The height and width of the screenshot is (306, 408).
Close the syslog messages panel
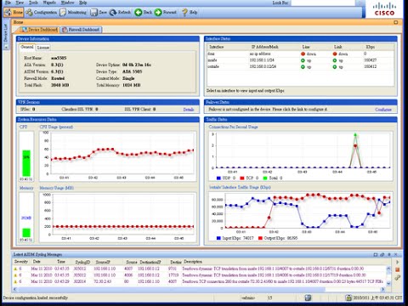(396, 255)
